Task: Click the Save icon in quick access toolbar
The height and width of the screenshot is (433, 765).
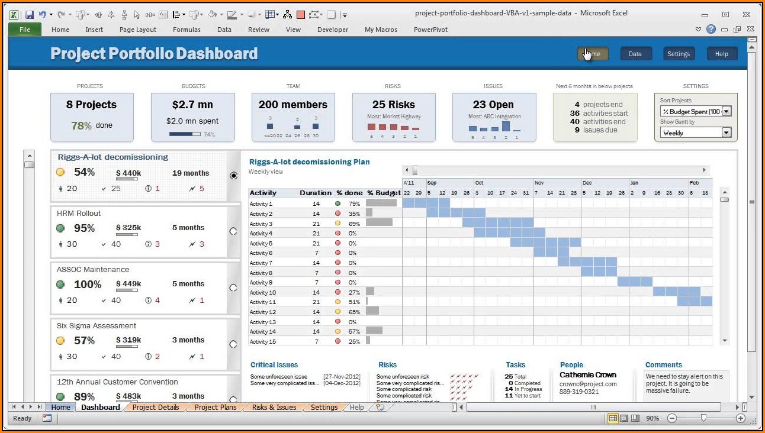Action: (29, 14)
